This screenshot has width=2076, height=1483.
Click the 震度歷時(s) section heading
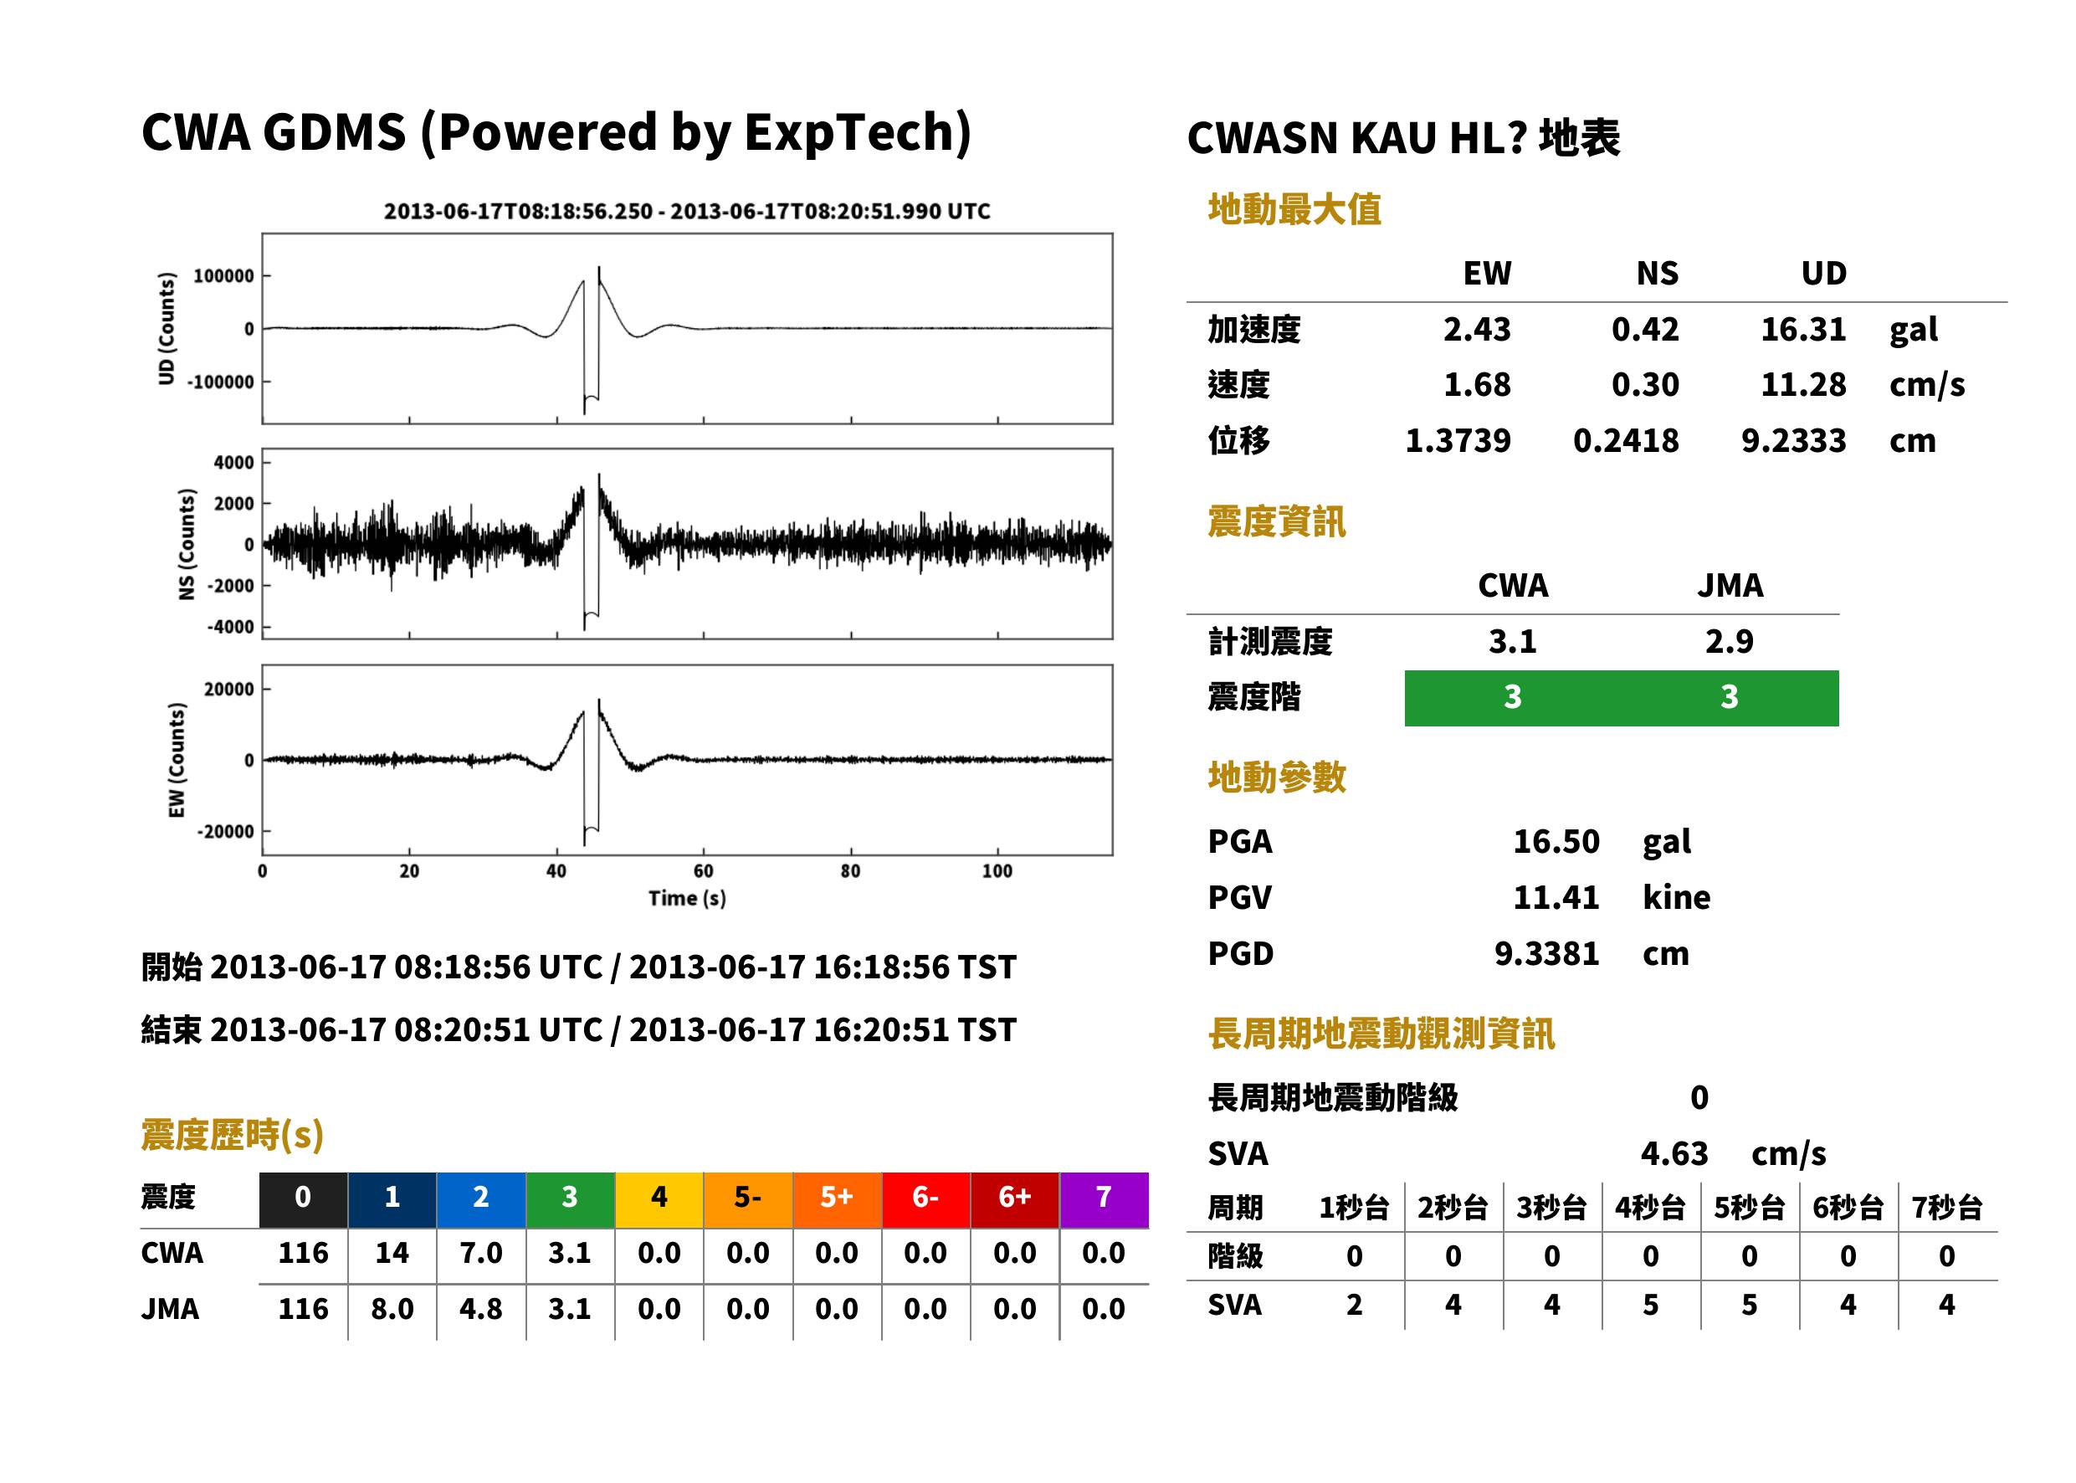(232, 1135)
